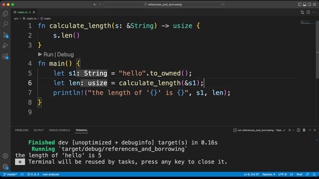Image resolution: width=319 pixels, height=179 pixels.
Task: Click the src breadcrumb segment
Action: tap(16, 18)
